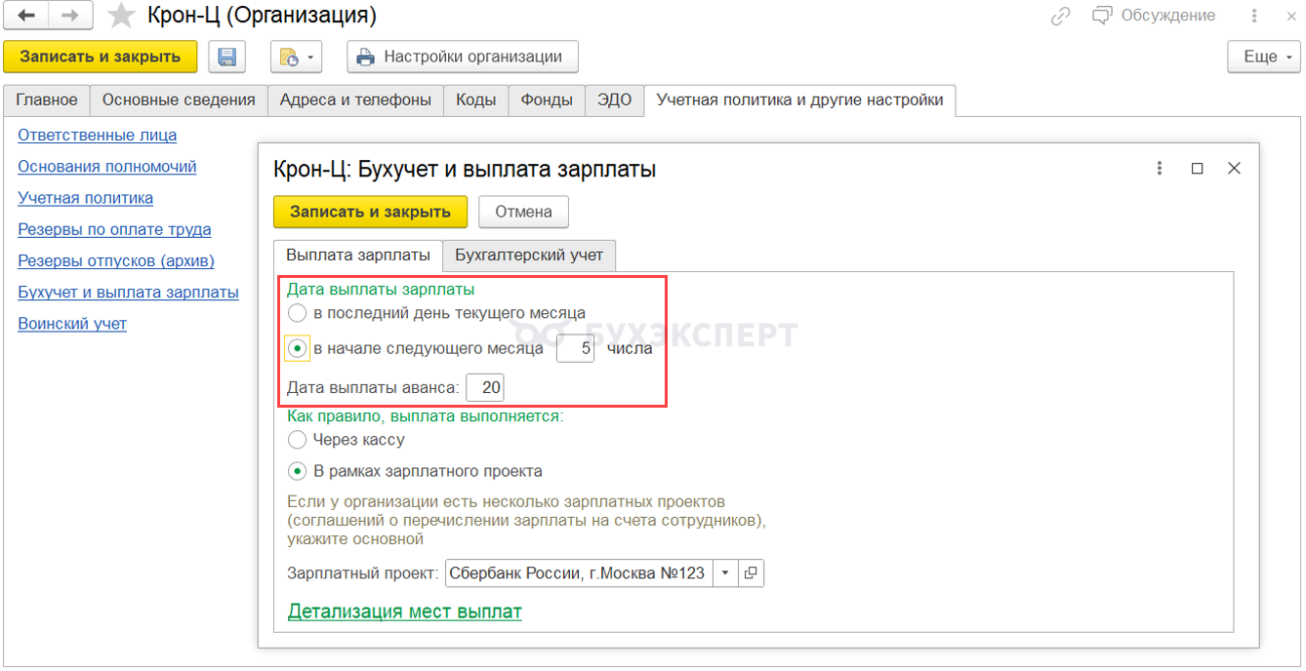The image size is (1306, 671).
Task: Open the selected salary project record
Action: (751, 573)
